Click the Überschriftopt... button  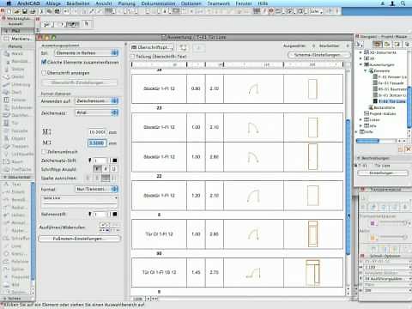click(152, 47)
